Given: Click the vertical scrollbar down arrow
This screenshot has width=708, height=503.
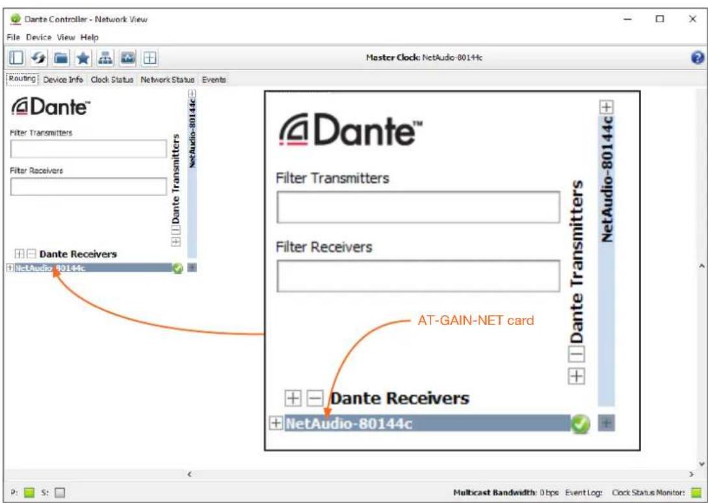Looking at the screenshot, I should (x=701, y=464).
